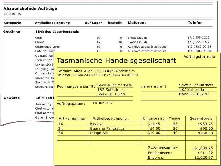Click the Save-a-lot Markets Rechnungsanschrift field
Viewport: 221px width, 166px height.
(115, 85)
